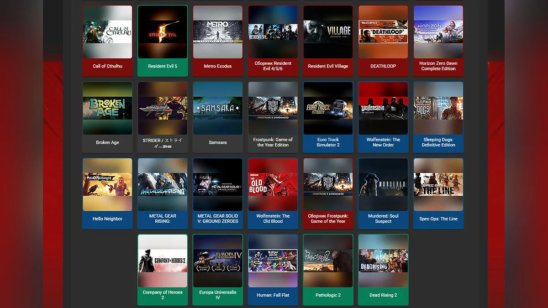Open the 'Europa Universalis IV' title text
Screen dimensions: 548x308
coord(218,295)
